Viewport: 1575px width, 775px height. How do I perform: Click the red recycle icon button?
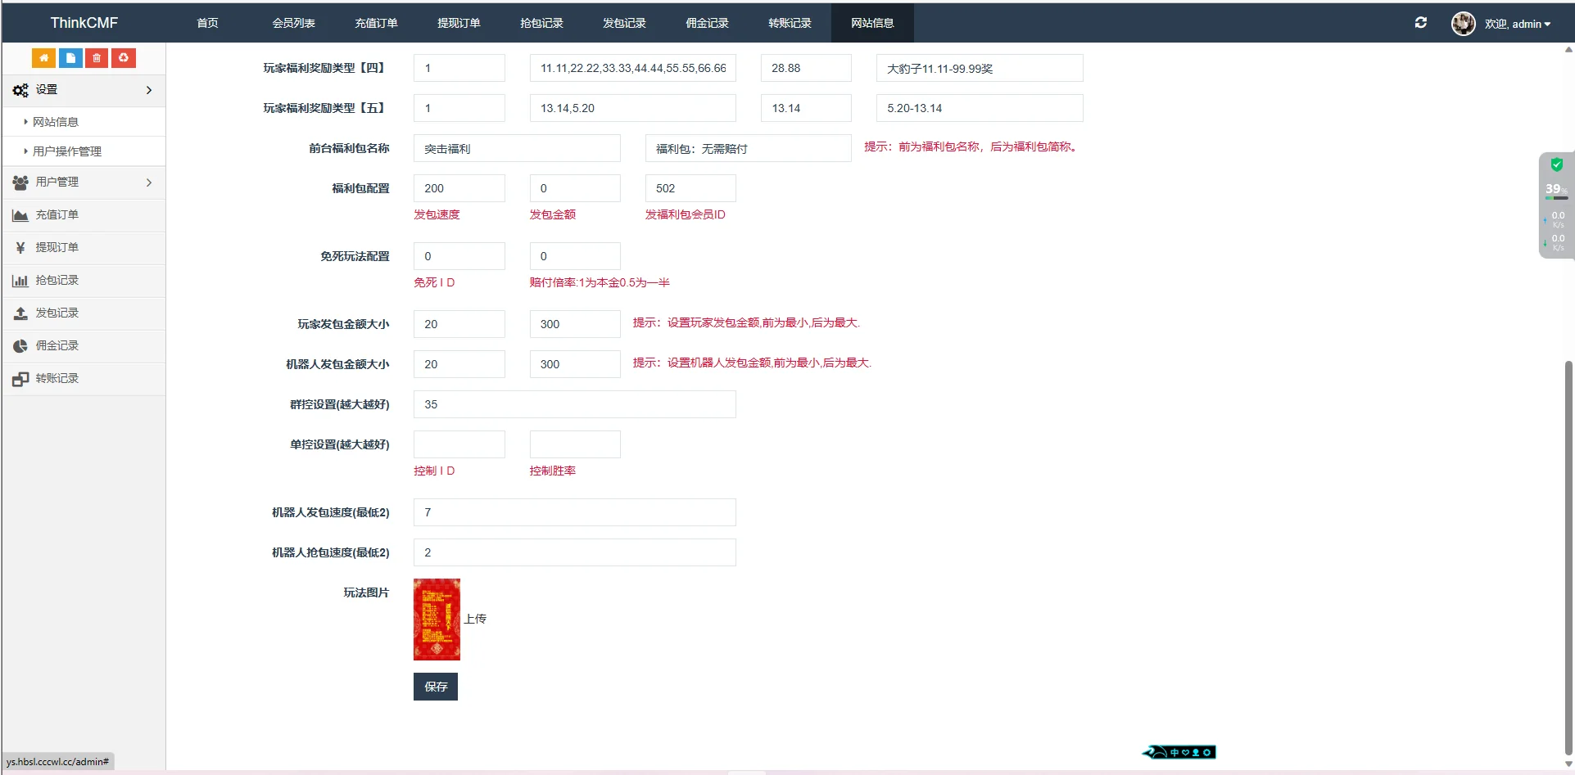click(124, 58)
